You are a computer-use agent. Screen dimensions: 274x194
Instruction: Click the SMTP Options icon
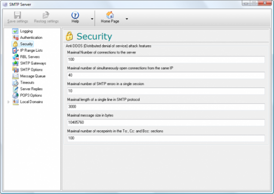point(15,70)
